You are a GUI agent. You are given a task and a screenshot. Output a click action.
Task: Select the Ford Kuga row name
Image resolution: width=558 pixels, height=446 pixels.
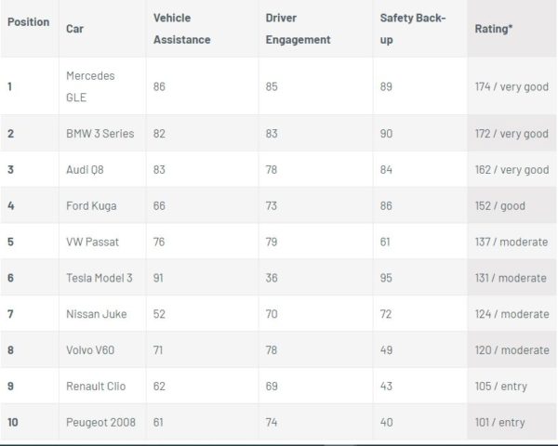[x=91, y=206]
